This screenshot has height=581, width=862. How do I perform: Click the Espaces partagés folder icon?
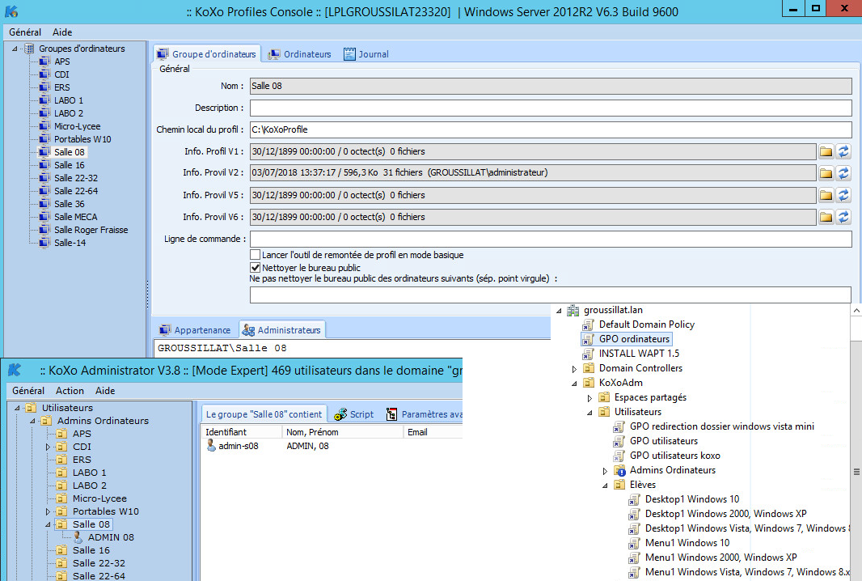pos(603,397)
